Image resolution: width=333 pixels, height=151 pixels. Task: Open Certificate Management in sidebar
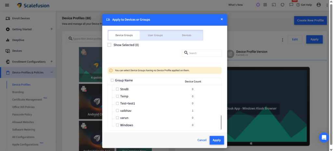[x=27, y=100]
